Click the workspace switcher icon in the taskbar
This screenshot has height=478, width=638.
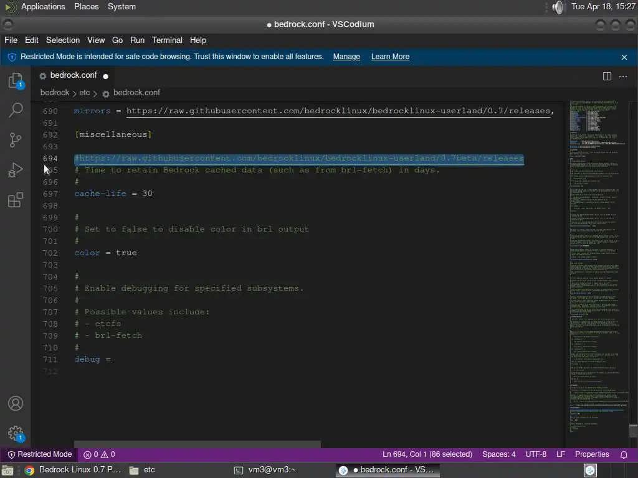(x=590, y=471)
